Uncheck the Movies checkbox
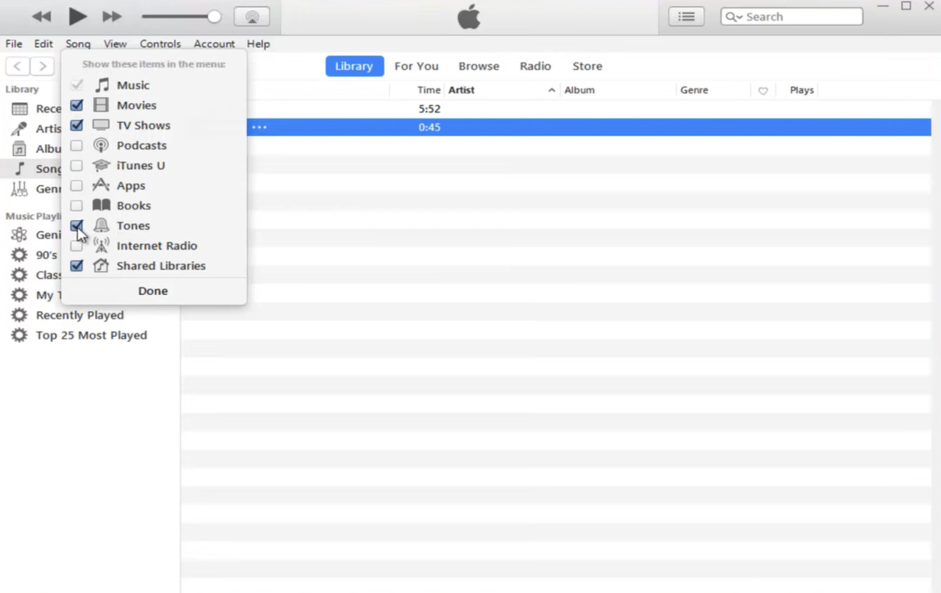The image size is (941, 593). pos(76,105)
